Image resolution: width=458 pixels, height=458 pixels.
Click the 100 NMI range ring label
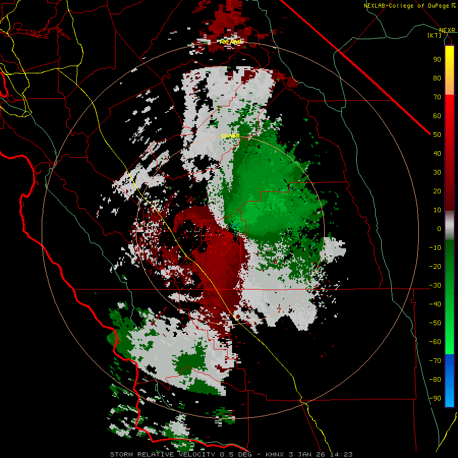pos(230,42)
